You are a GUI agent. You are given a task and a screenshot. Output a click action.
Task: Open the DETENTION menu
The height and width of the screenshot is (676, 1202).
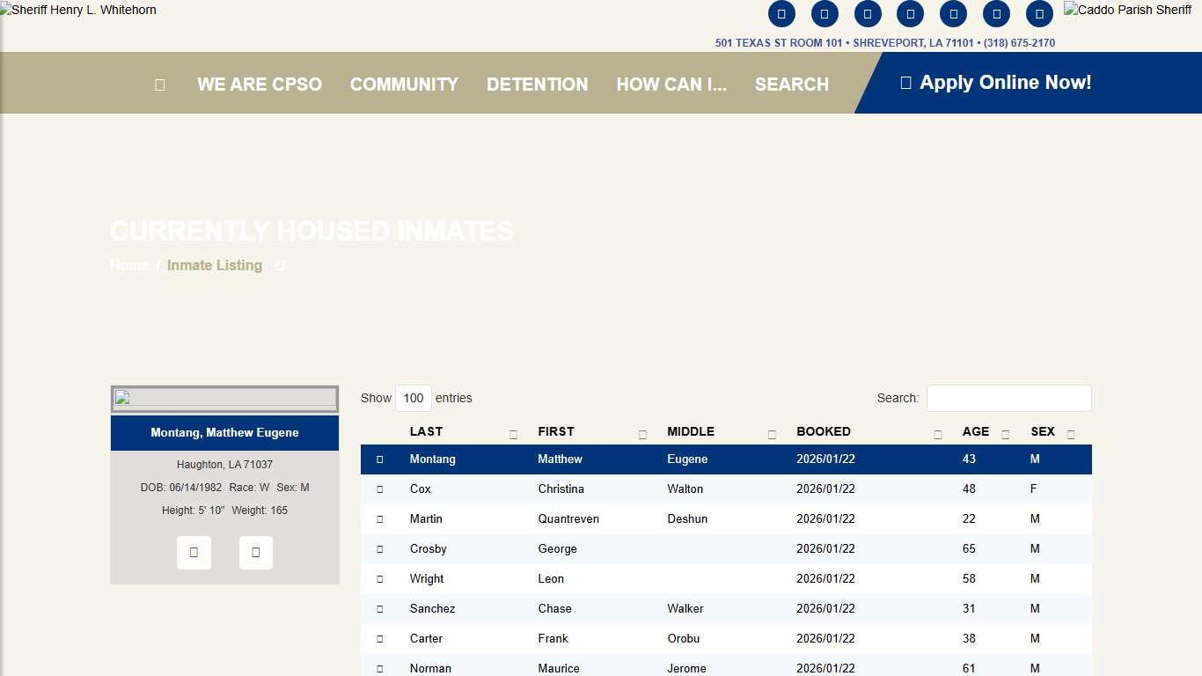tap(538, 84)
